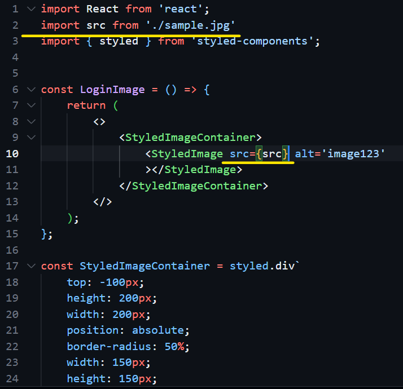Click line number 17 in the gutter
The width and height of the screenshot is (403, 389).
click(12, 266)
